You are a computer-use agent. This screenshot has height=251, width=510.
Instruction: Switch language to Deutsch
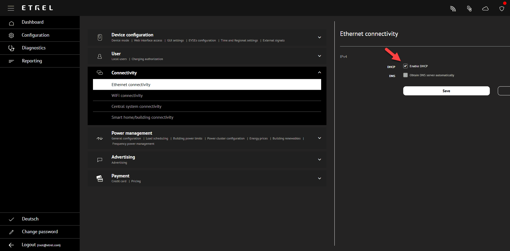point(30,219)
